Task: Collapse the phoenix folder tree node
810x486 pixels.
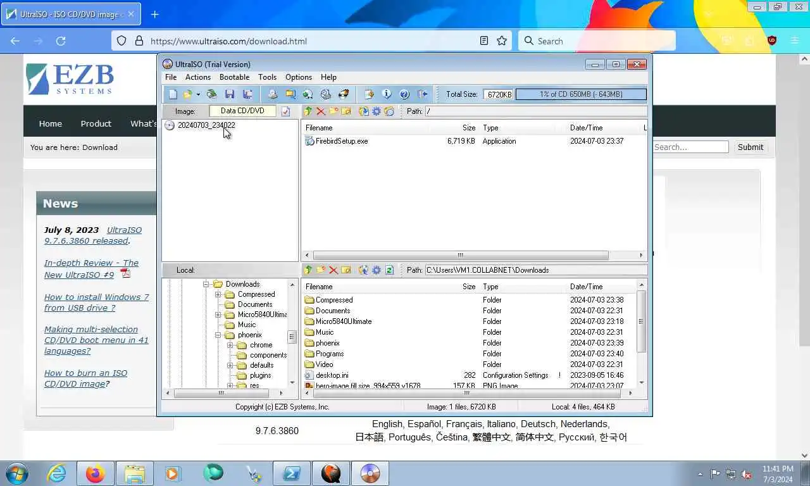Action: tap(218, 335)
